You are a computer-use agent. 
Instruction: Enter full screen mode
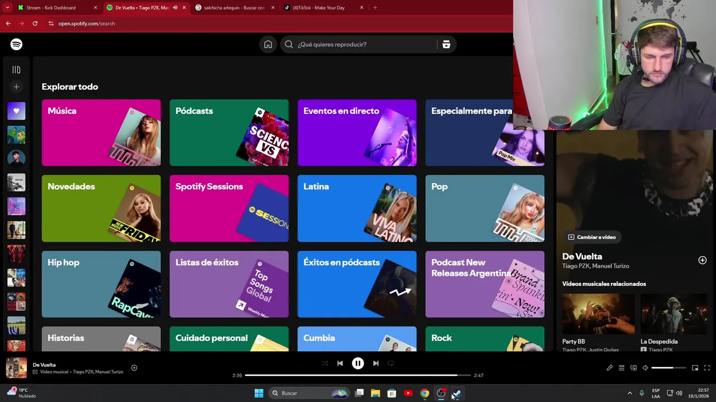[707, 368]
